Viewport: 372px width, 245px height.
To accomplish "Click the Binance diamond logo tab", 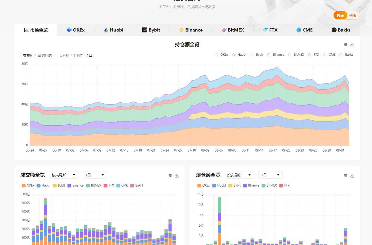I will [181, 30].
